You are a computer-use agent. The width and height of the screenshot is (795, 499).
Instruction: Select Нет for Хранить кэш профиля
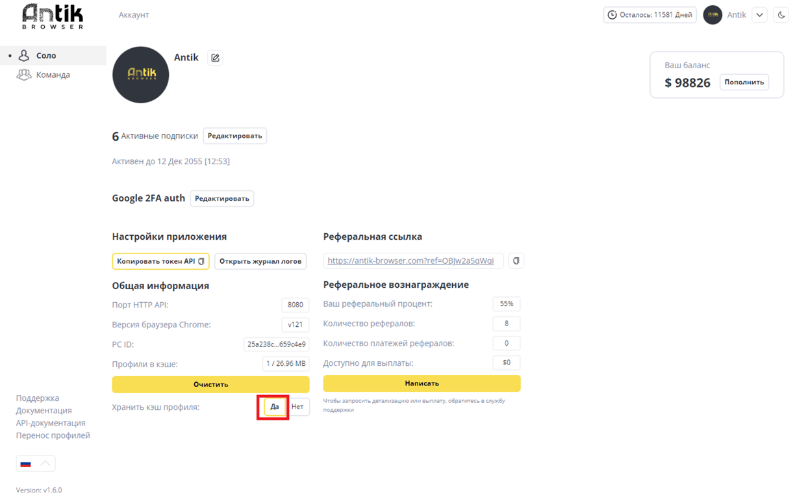pos(297,407)
